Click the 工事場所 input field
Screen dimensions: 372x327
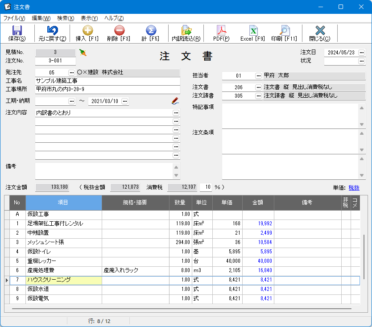107,89
